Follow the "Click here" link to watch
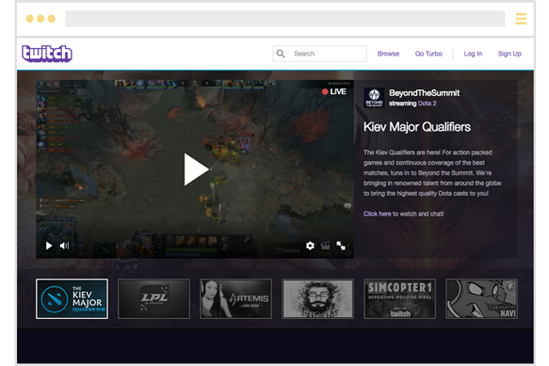The image size is (549, 366). click(377, 213)
